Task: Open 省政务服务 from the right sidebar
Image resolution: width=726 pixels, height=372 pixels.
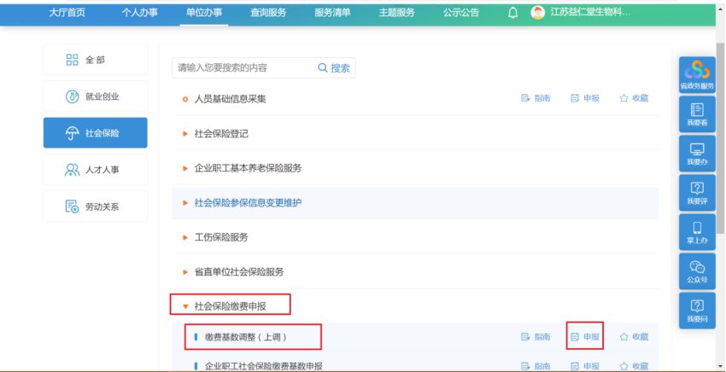Action: point(699,74)
